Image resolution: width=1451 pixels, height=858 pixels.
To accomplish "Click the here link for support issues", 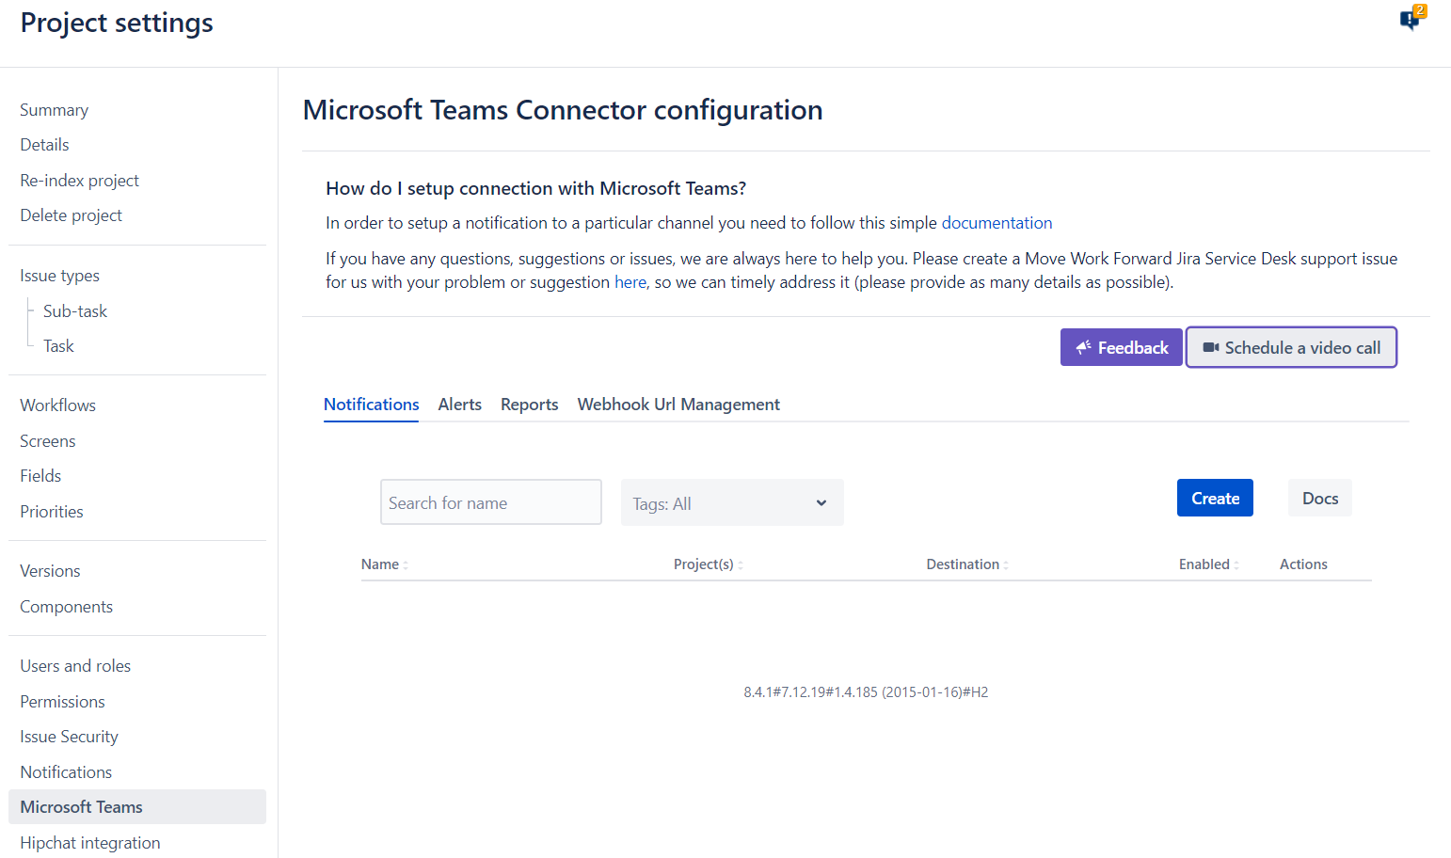I will [x=630, y=281].
